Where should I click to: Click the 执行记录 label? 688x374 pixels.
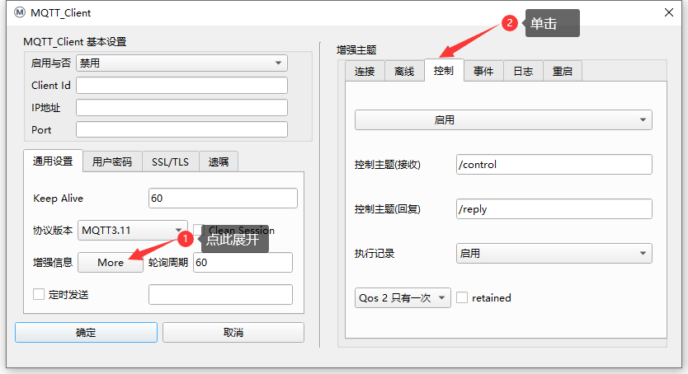[x=375, y=253]
